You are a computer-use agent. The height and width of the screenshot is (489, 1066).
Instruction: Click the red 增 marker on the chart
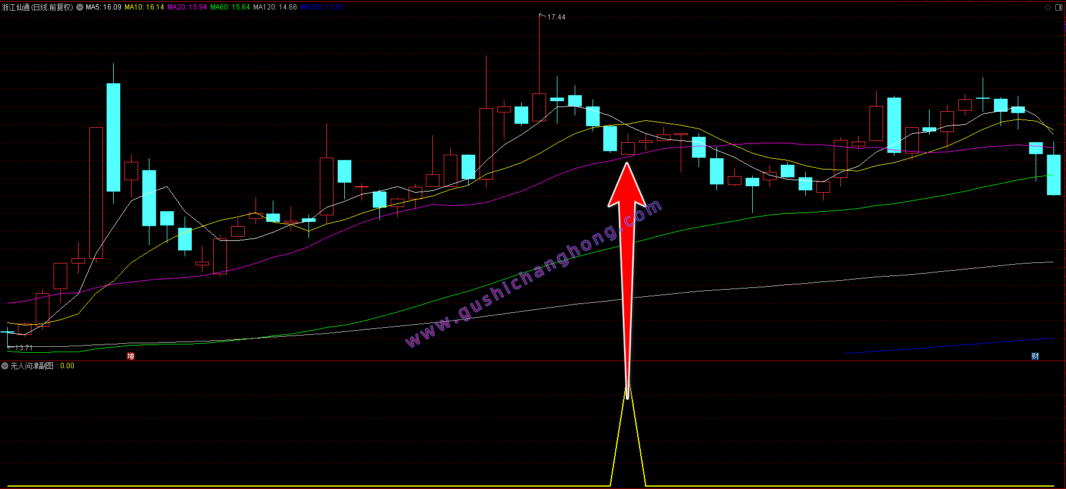point(131,356)
